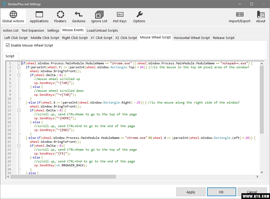The width and height of the screenshot is (270, 199).
Task: Click line number 20 in the gutter
Action: tap(9, 138)
